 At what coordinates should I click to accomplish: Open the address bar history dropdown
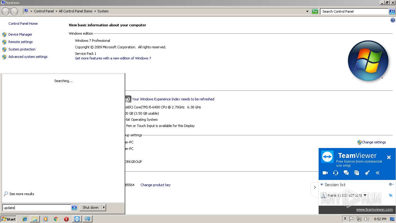coord(307,11)
